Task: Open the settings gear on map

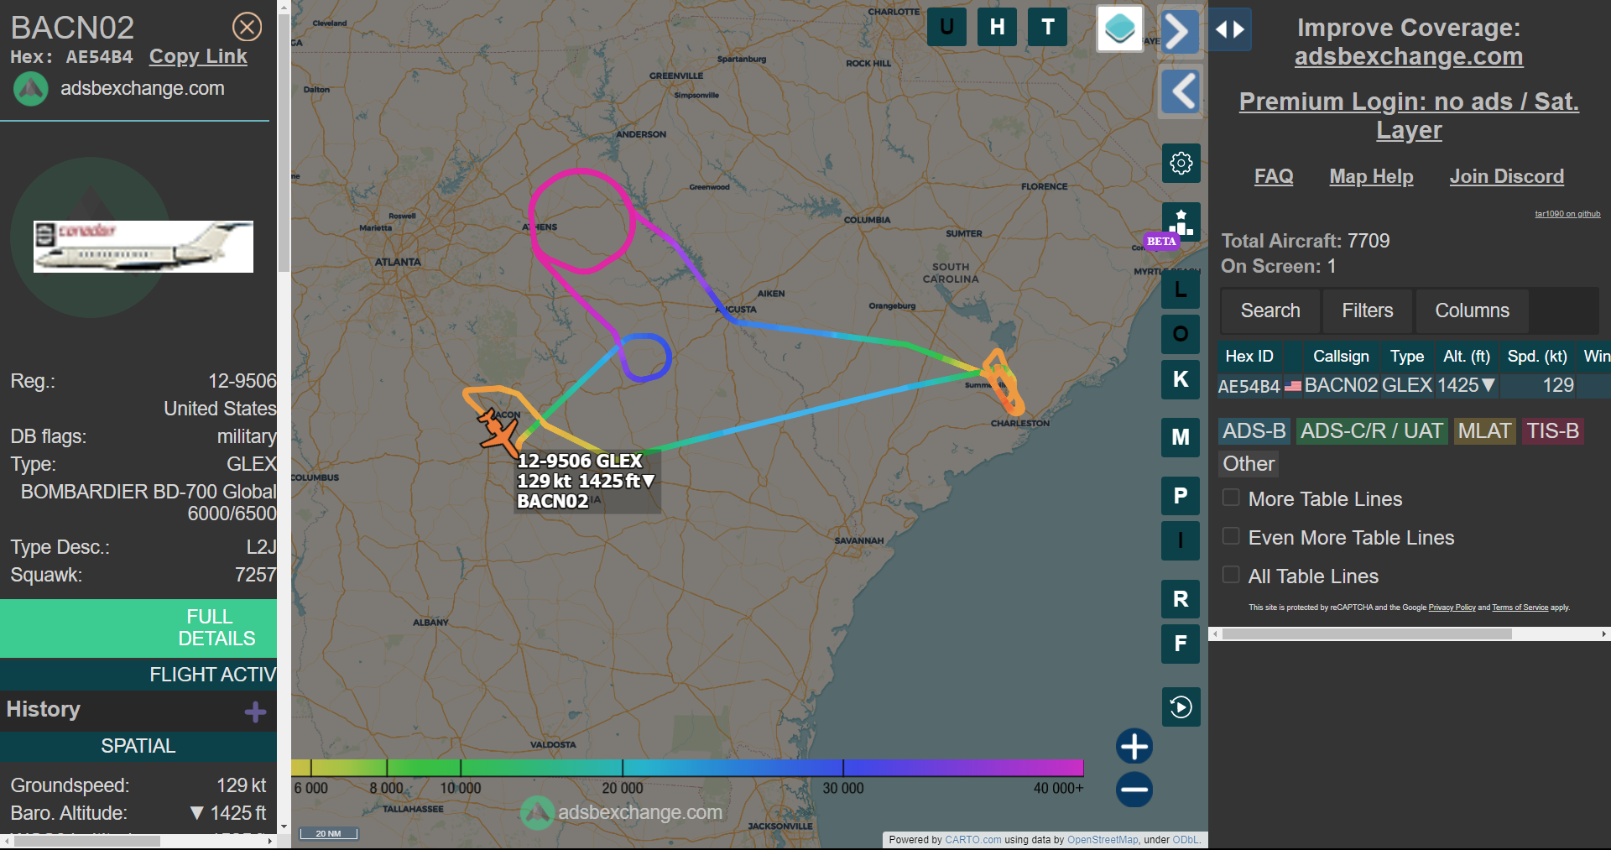Action: (1181, 163)
